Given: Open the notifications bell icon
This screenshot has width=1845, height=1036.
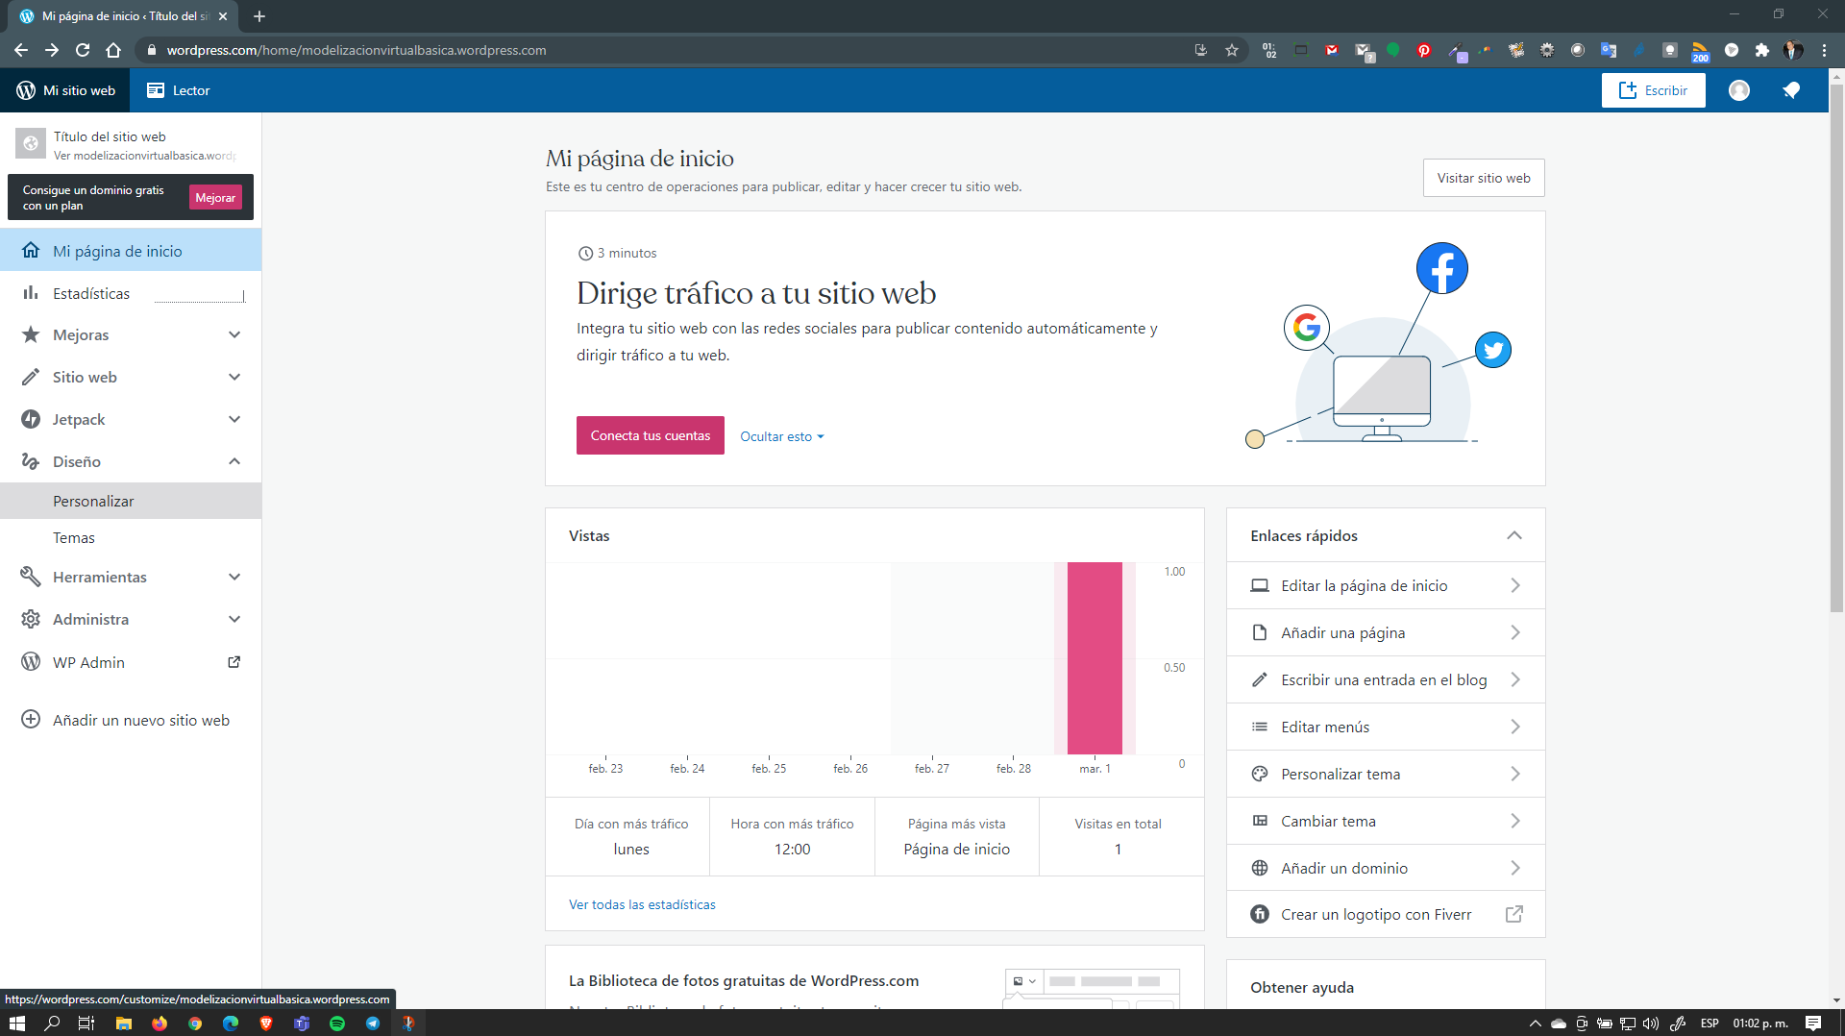Looking at the screenshot, I should 1791,90.
